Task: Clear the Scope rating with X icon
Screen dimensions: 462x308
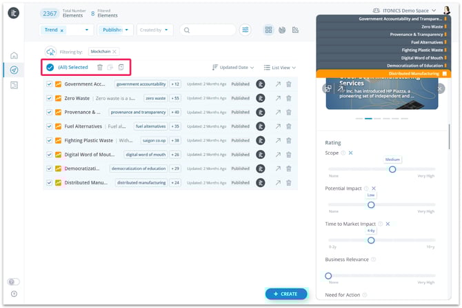Action: pyautogui.click(x=350, y=153)
